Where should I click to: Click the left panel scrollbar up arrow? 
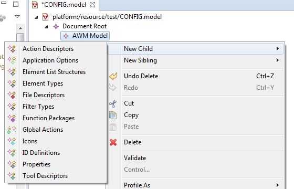[20, 28]
